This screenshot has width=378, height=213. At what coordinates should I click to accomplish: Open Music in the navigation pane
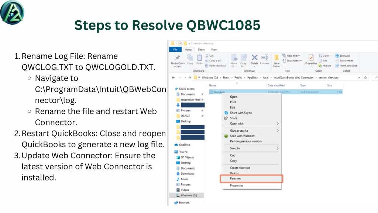click(182, 179)
